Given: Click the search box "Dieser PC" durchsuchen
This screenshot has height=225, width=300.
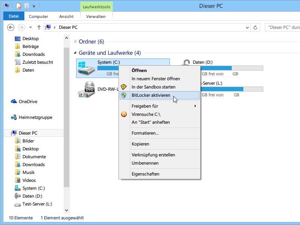Looking at the screenshot, I should click(282, 27).
